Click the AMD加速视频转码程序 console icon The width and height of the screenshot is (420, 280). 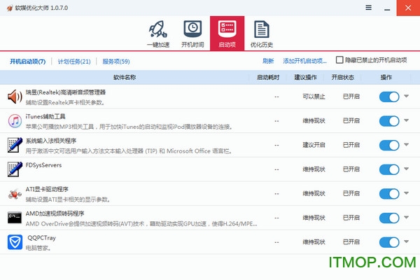[x=15, y=218]
